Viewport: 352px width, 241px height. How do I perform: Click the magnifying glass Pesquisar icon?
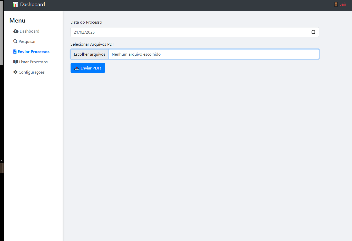click(15, 41)
